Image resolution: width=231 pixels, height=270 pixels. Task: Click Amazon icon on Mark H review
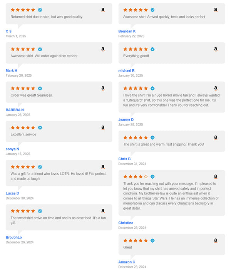click(103, 49)
